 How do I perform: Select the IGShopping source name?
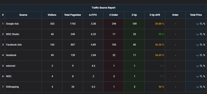12,87
